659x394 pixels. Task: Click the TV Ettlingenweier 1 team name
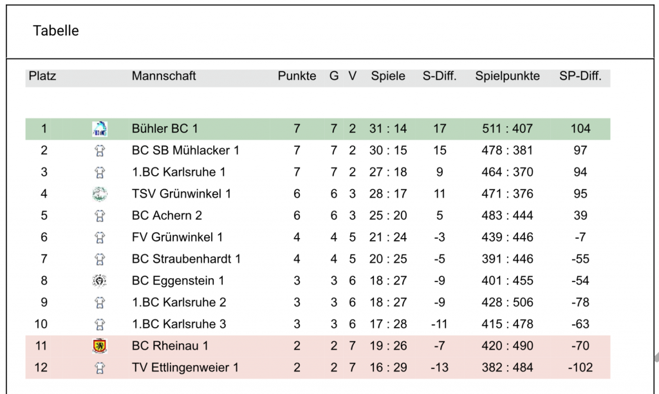point(185,368)
